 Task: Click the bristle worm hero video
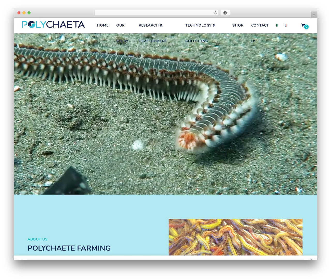pyautogui.click(x=165, y=114)
